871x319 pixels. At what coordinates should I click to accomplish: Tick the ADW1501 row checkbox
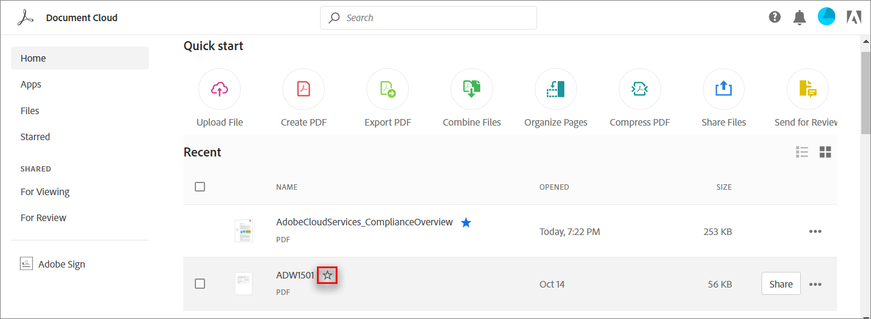[x=200, y=284]
